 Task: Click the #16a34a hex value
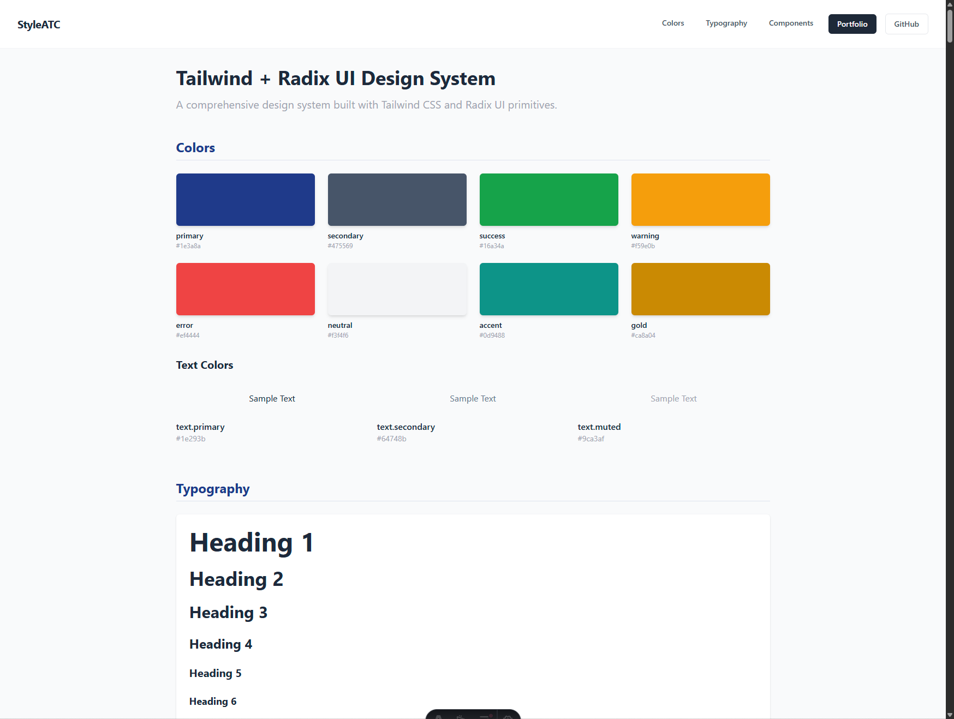click(x=492, y=246)
